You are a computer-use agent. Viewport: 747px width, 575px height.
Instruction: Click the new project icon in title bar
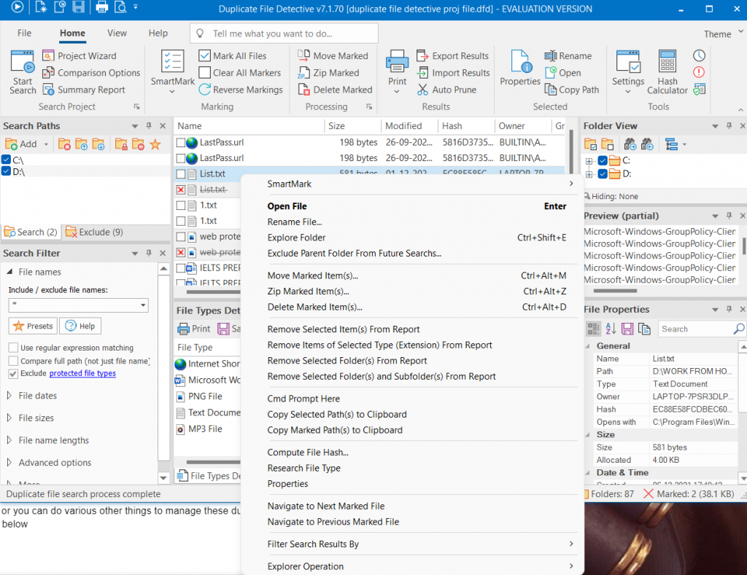point(41,7)
